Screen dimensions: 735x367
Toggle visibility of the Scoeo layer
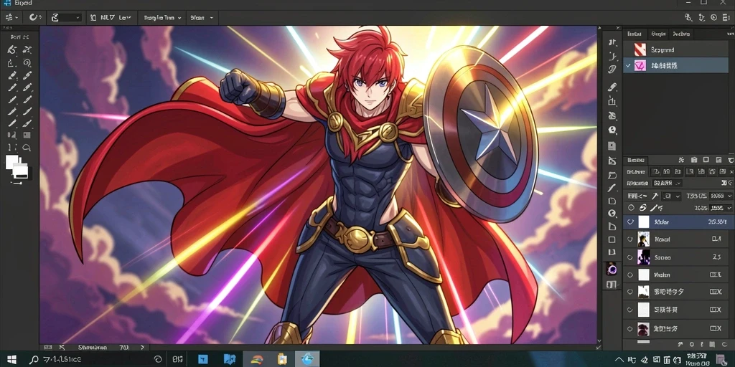630,257
